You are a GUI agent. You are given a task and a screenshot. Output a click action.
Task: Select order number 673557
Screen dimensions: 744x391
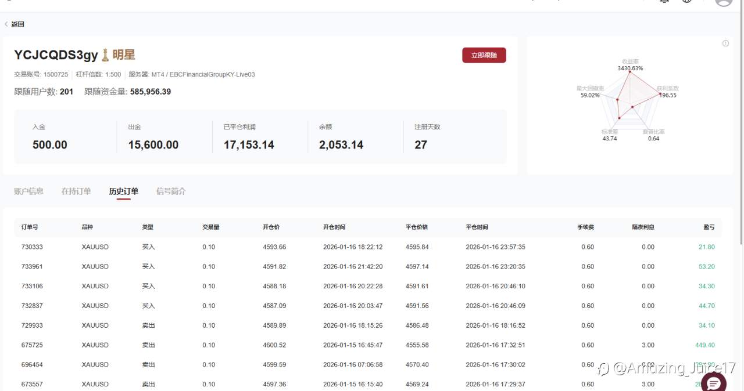[32, 384]
